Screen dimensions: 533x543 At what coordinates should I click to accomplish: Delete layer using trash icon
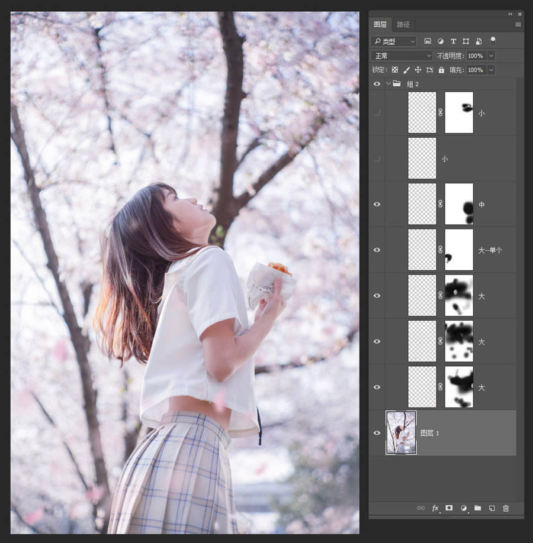[x=506, y=508]
